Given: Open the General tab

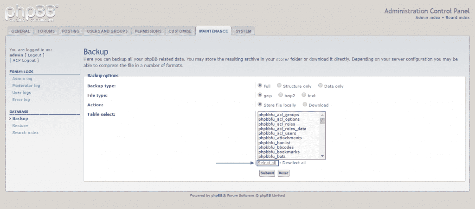Looking at the screenshot, I should click(x=20, y=31).
